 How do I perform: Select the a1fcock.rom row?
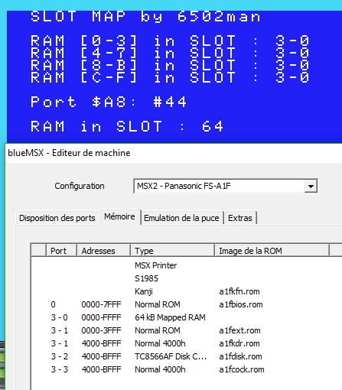(x=186, y=369)
